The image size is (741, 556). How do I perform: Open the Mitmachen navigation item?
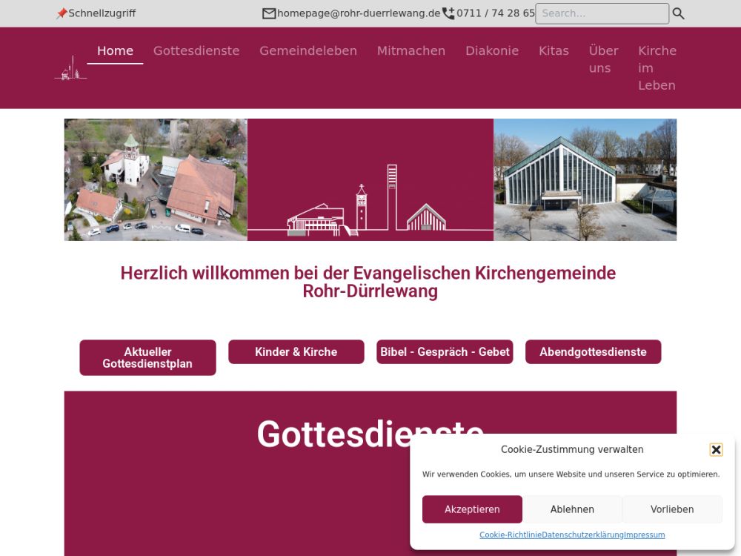[x=411, y=51]
